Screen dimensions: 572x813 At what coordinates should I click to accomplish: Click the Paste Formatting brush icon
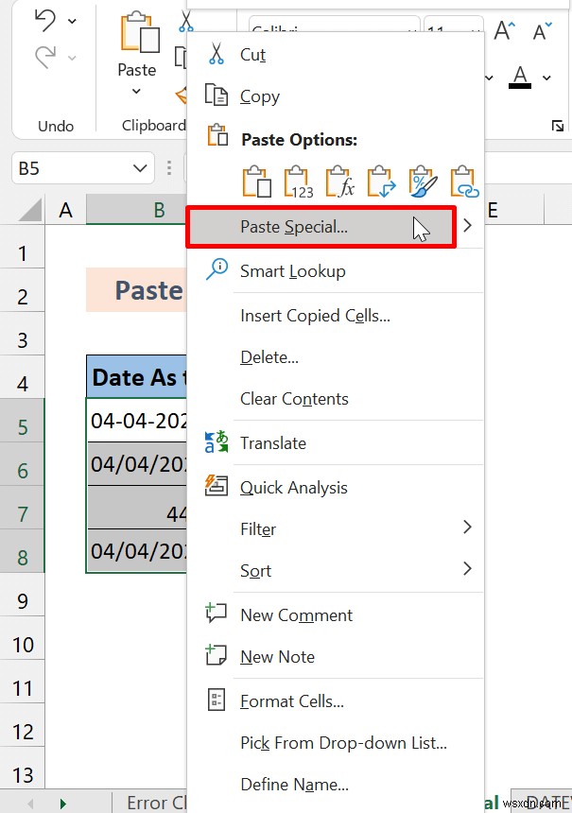tap(424, 182)
